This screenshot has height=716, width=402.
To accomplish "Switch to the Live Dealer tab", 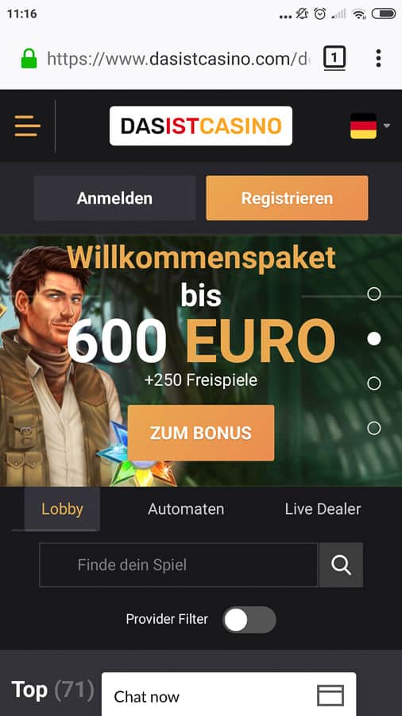I will click(x=323, y=508).
